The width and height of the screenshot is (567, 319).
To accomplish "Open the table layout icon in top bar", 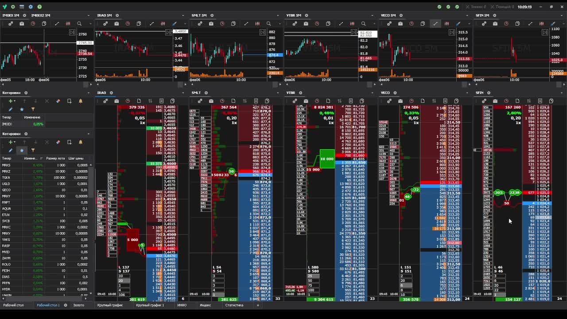I will point(22,7).
